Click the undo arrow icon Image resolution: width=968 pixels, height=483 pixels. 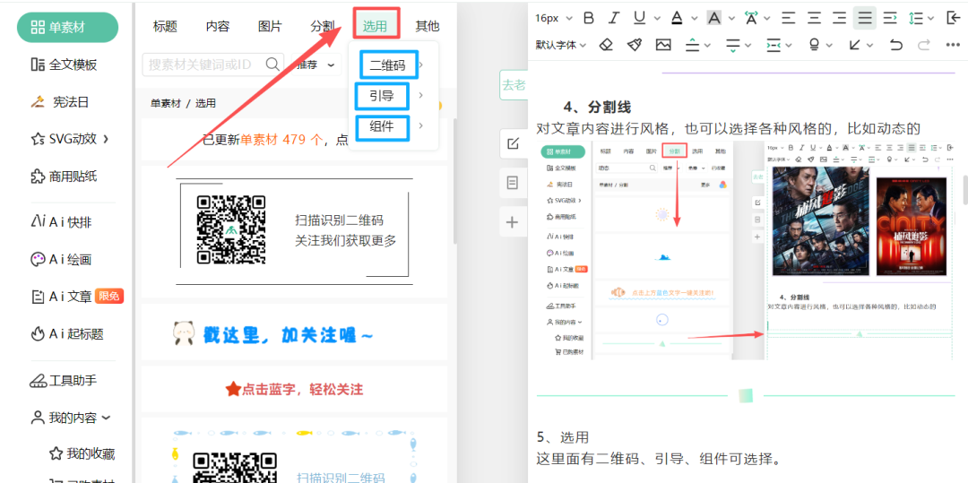pos(895,45)
